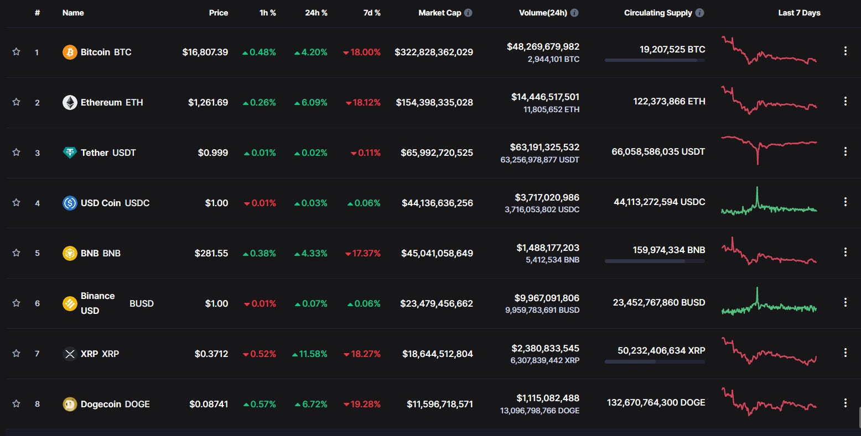Screen dimensions: 861x436
Task: Click BNB circulating supply progress bar
Action: pos(655,261)
